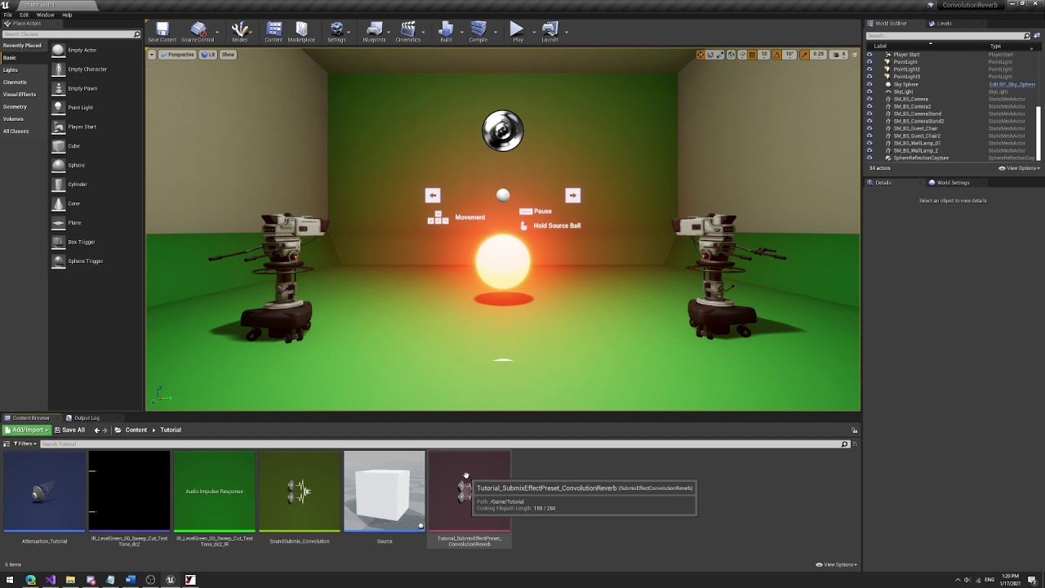This screenshot has width=1045, height=588.
Task: Open scale snap value 0.25 dropdown
Action: pyautogui.click(x=819, y=55)
